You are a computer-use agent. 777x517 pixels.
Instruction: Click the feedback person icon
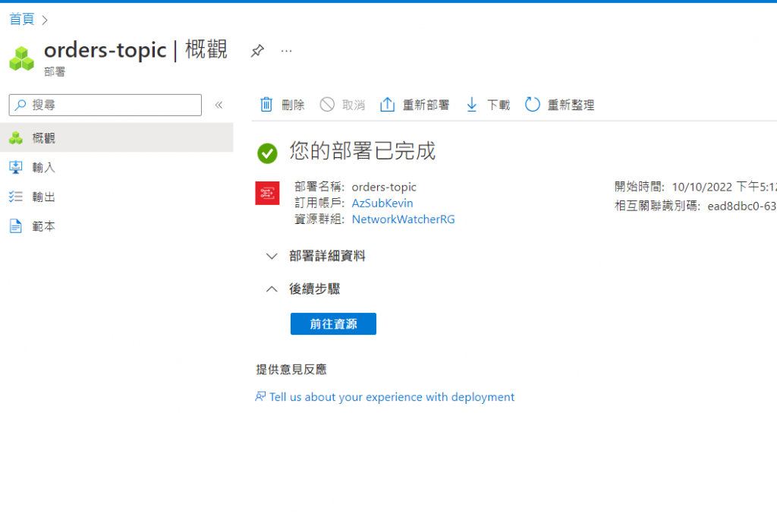pyautogui.click(x=261, y=396)
